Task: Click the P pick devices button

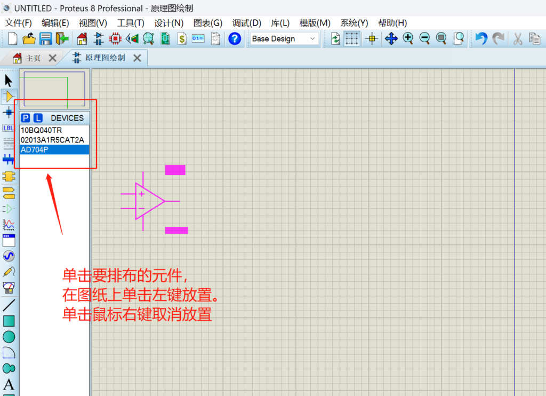Action: [x=26, y=118]
